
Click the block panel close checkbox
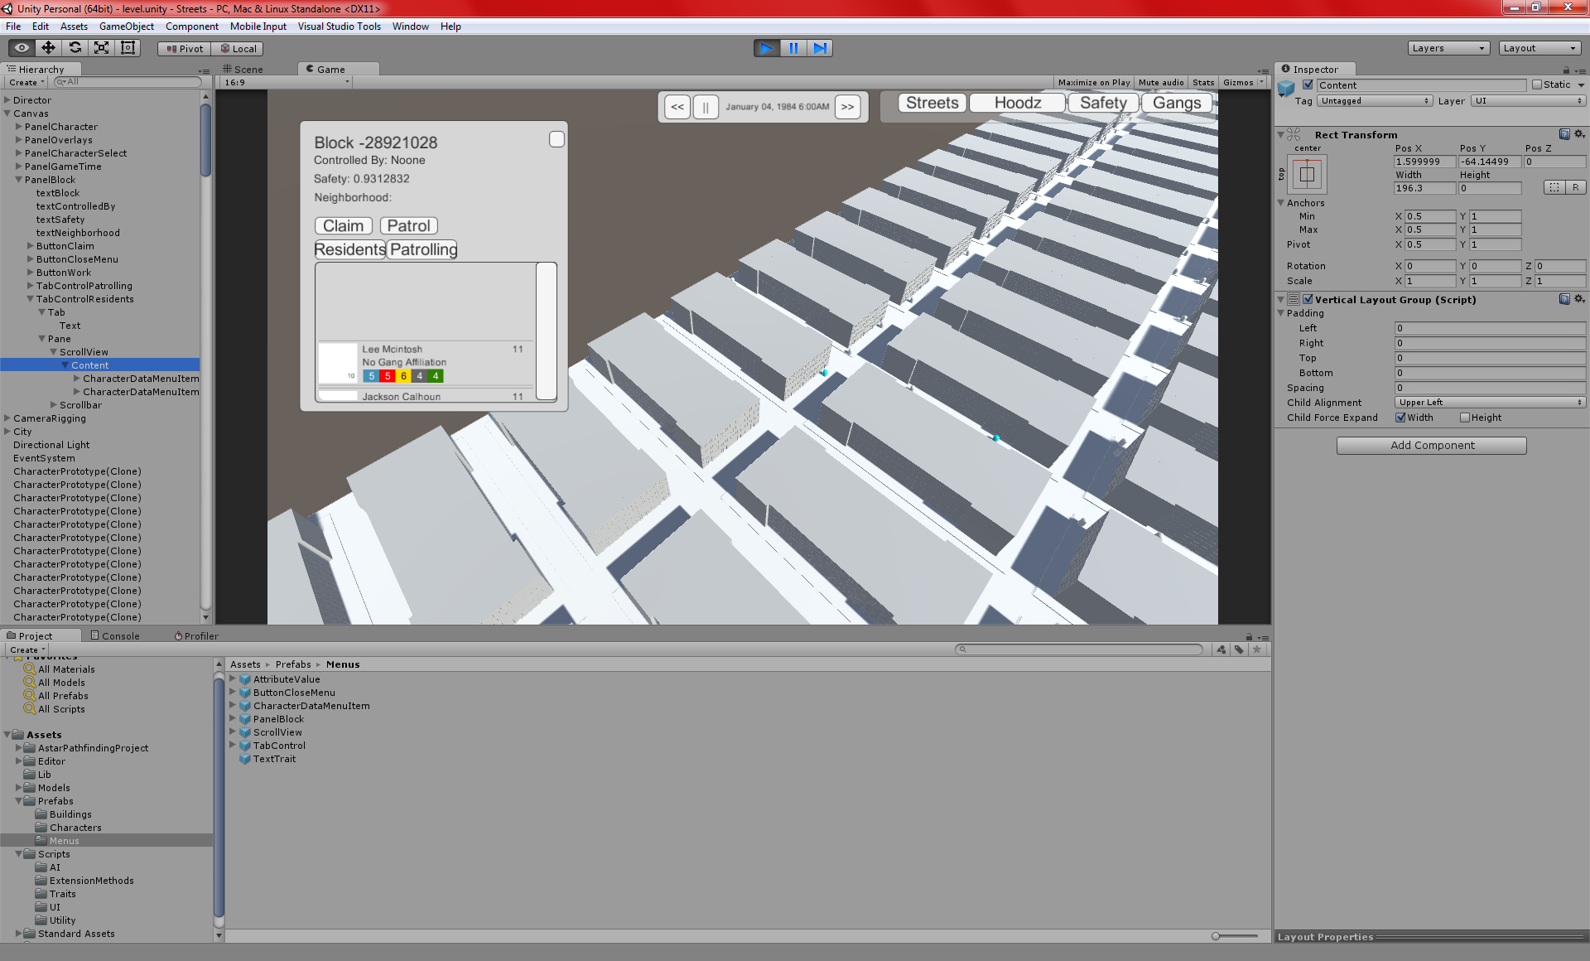tap(556, 139)
